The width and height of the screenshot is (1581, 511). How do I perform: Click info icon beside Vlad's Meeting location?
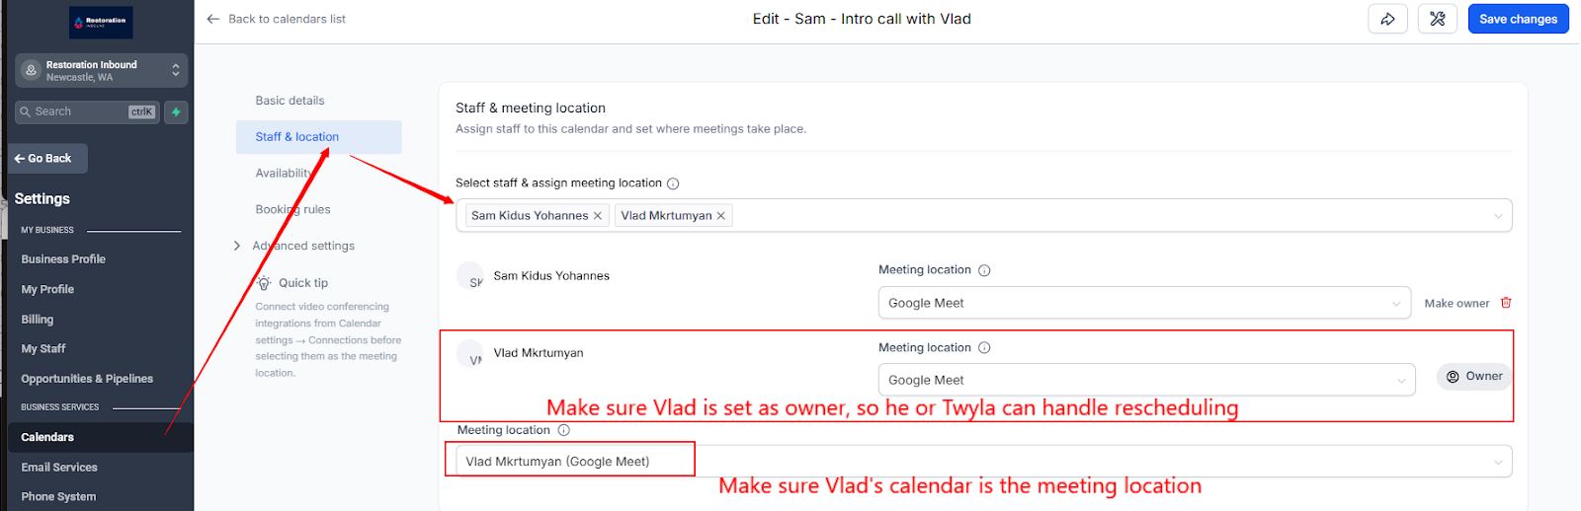tap(984, 348)
